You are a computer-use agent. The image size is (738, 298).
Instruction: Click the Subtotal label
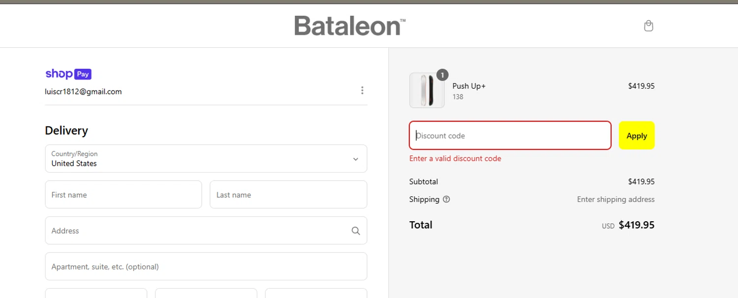tap(424, 181)
